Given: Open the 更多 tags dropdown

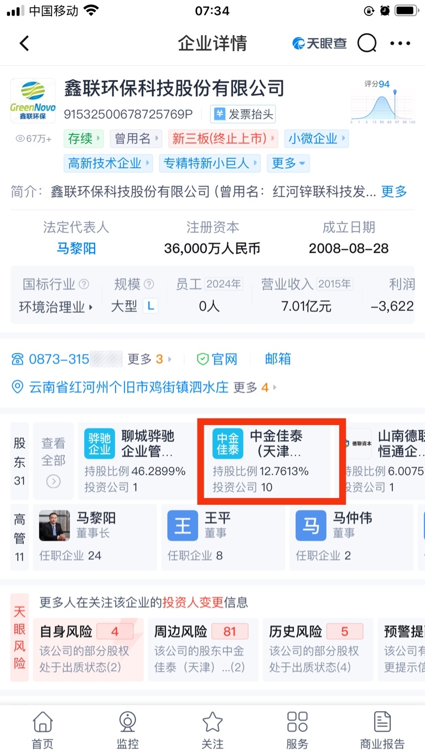Looking at the screenshot, I should click(288, 163).
